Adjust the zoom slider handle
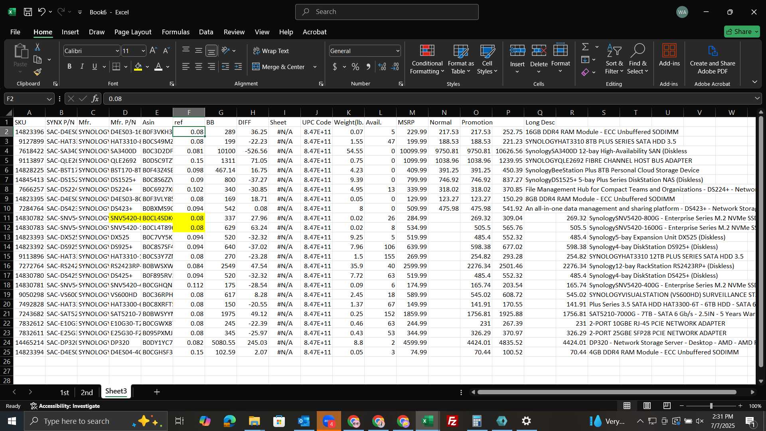This screenshot has width=766, height=431. coord(711,406)
